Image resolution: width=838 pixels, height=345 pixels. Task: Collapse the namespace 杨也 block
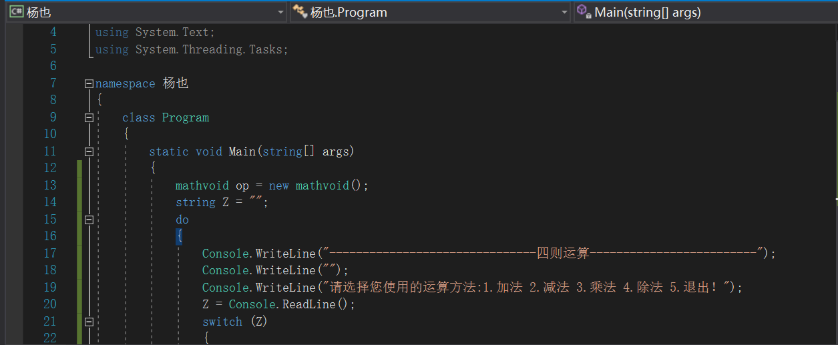tap(89, 84)
